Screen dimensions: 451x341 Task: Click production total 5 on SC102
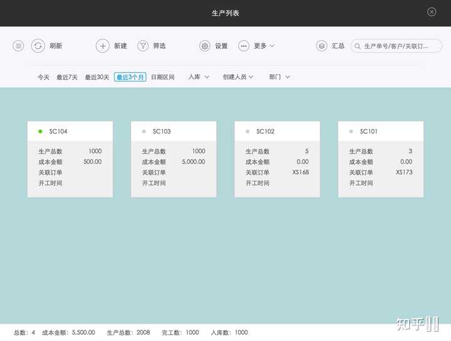(307, 151)
